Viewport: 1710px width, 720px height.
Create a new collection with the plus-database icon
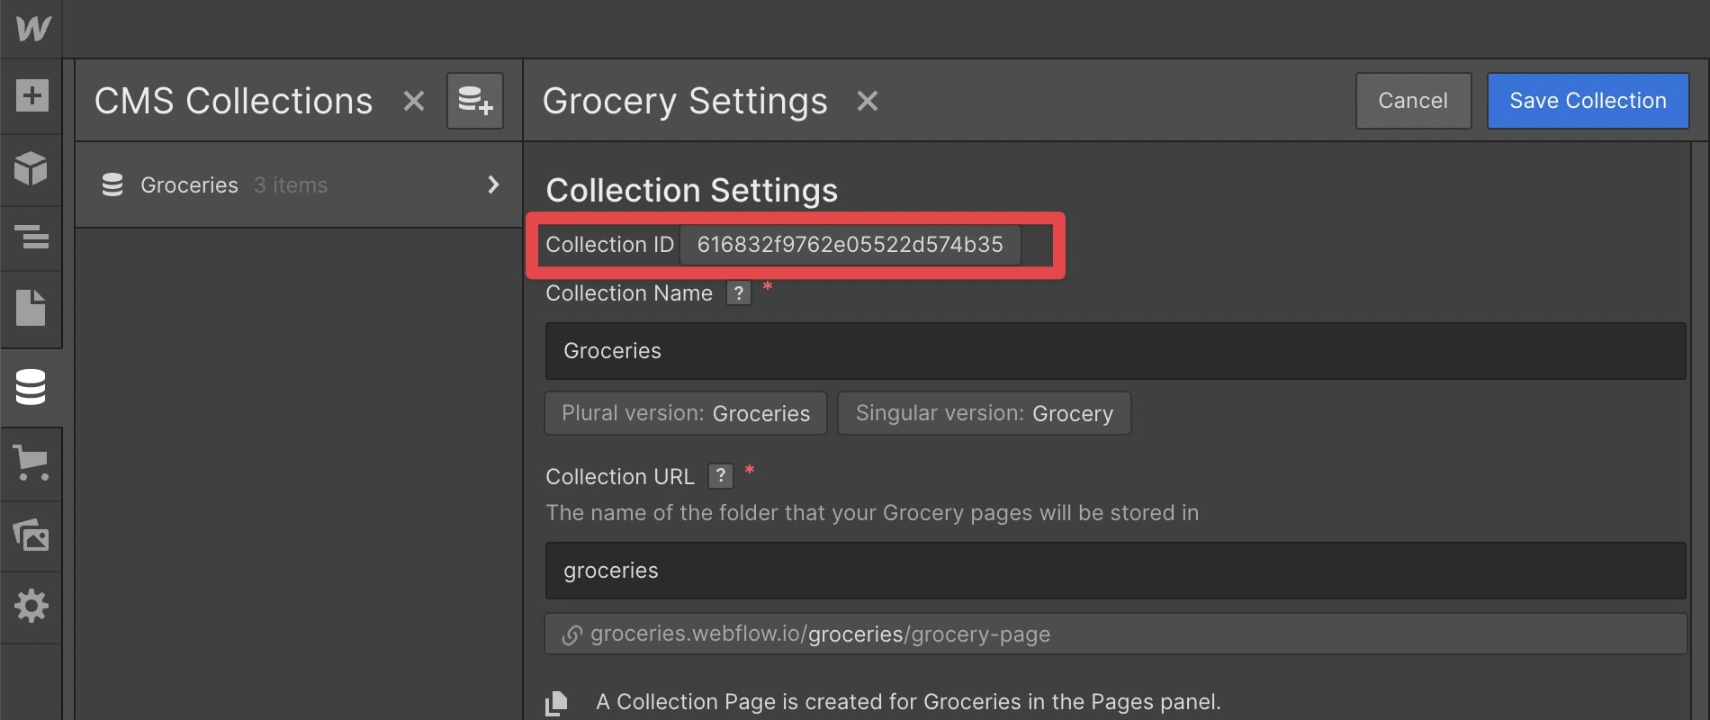475,101
